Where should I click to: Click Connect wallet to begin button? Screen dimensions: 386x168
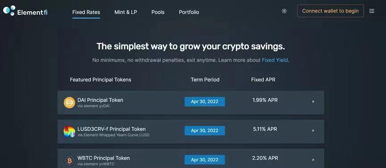[x=330, y=11]
